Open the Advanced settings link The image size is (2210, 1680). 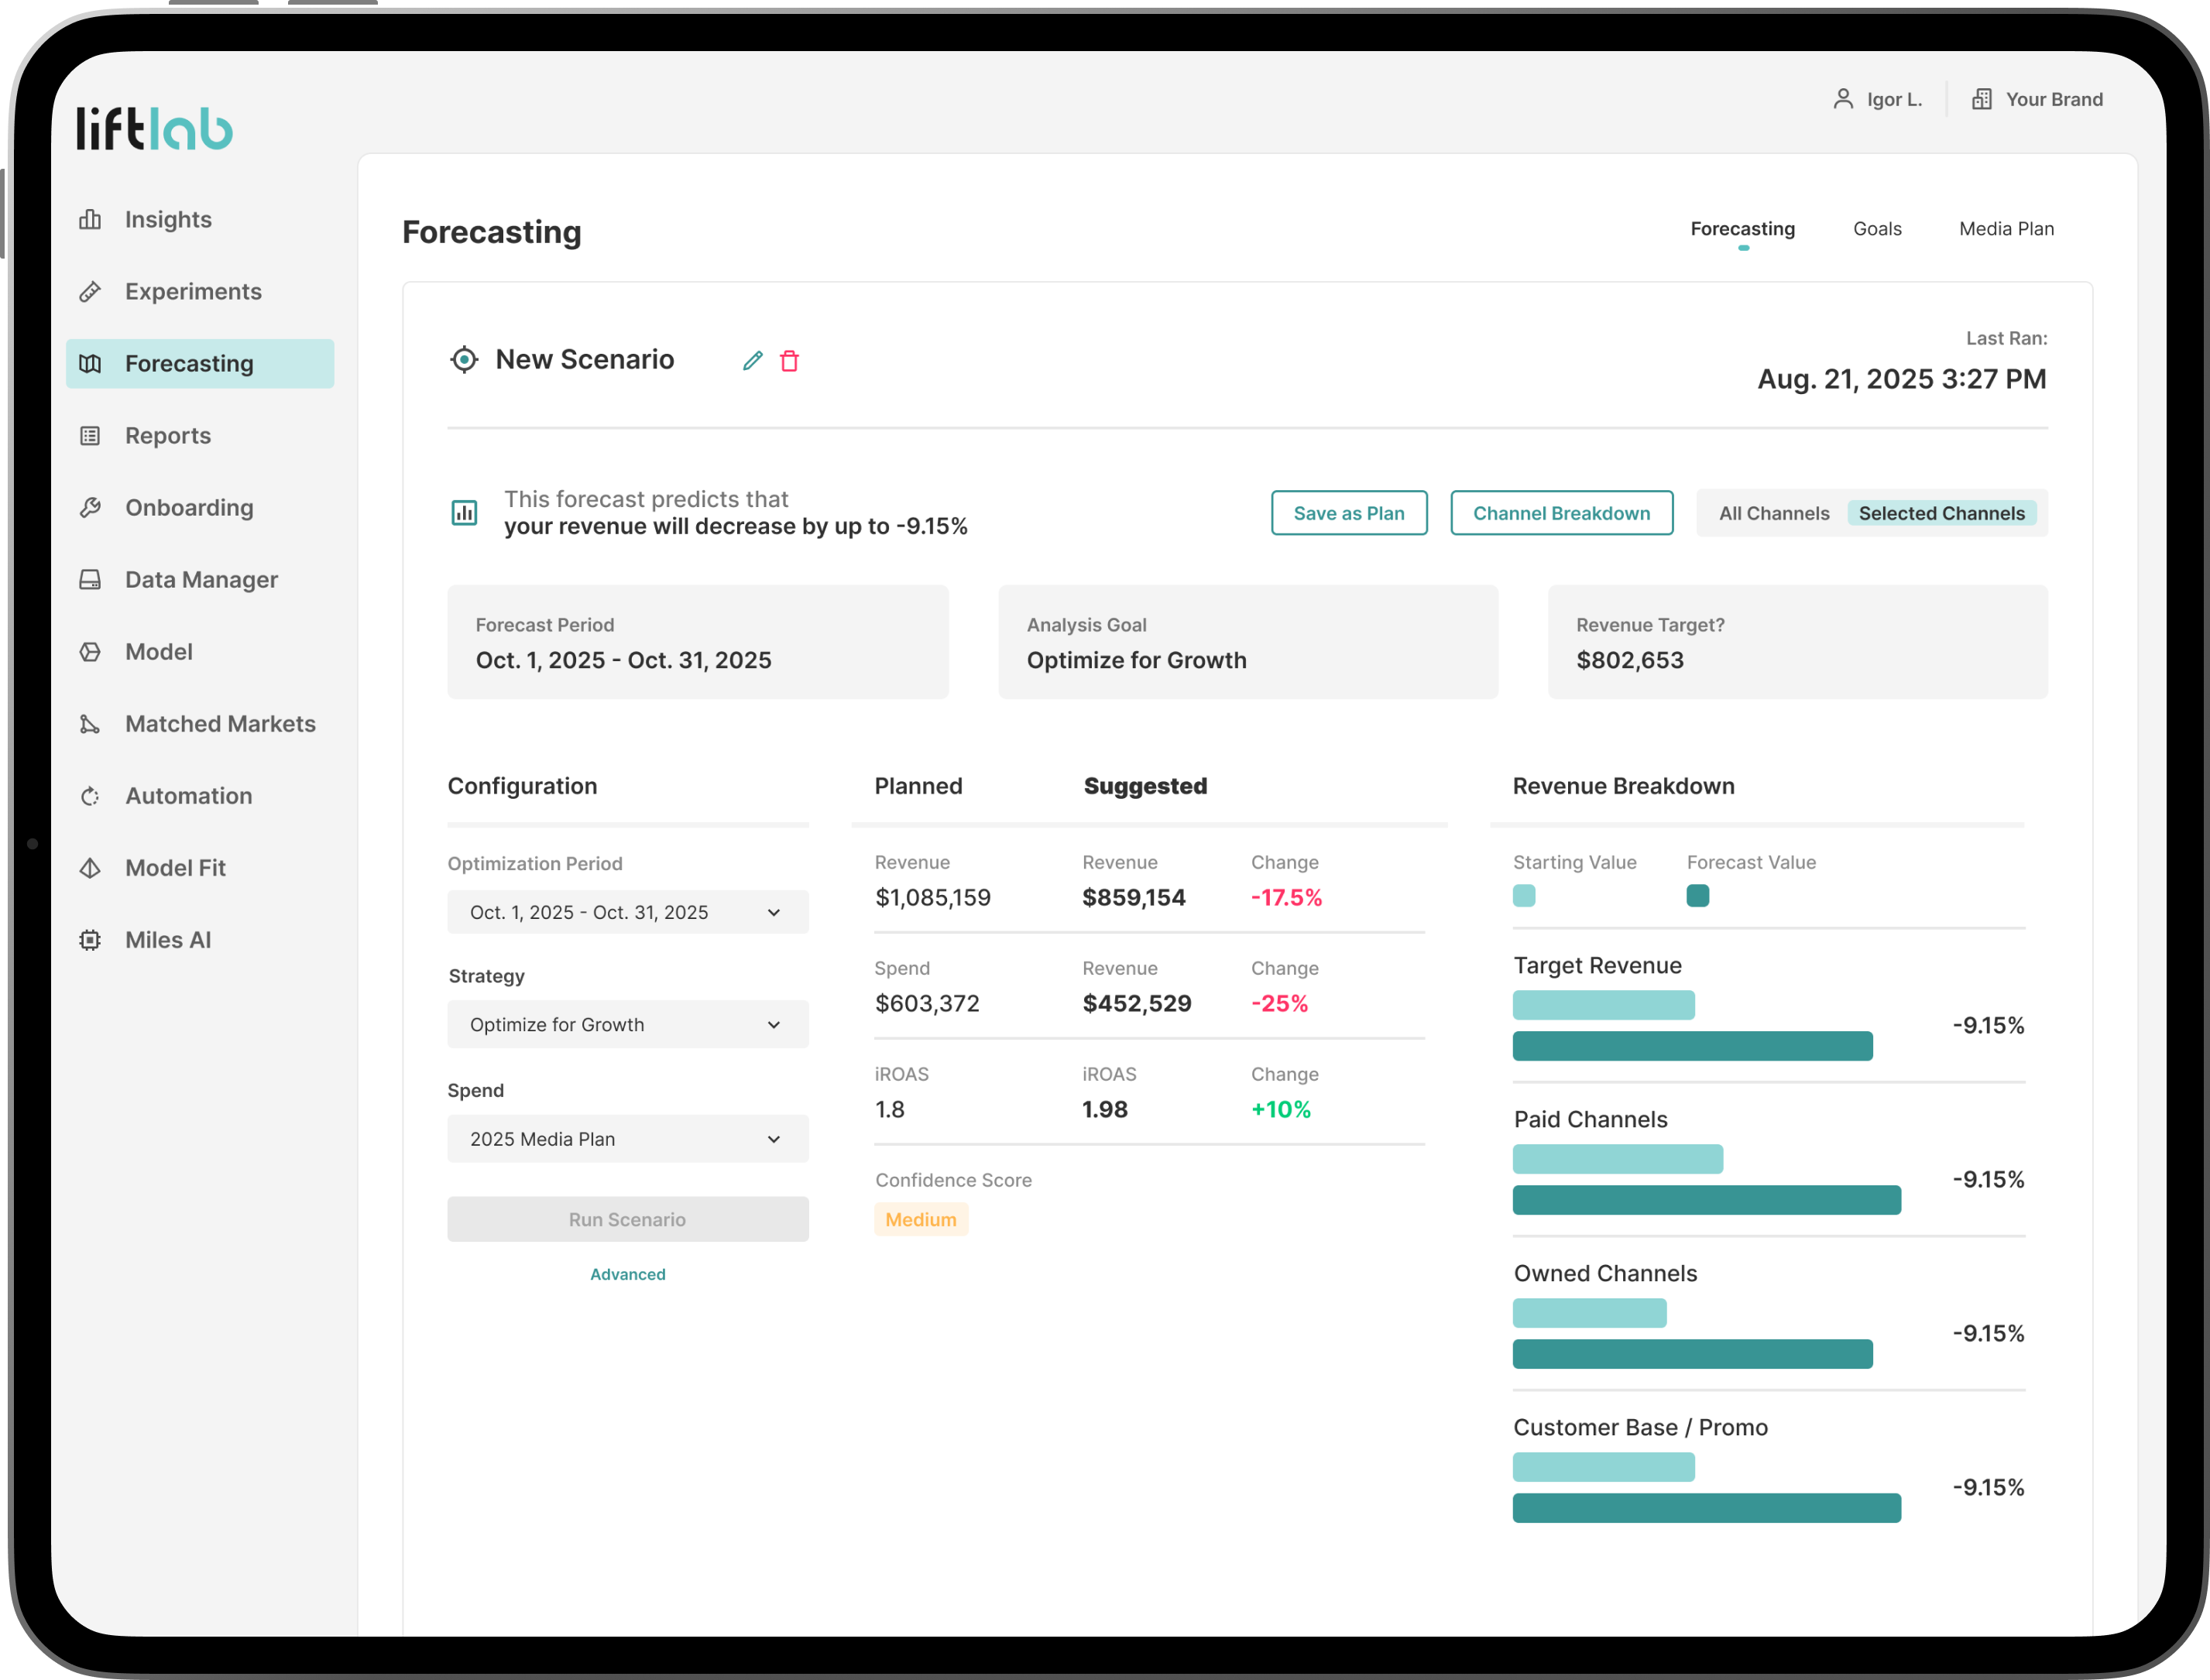pyautogui.click(x=627, y=1274)
